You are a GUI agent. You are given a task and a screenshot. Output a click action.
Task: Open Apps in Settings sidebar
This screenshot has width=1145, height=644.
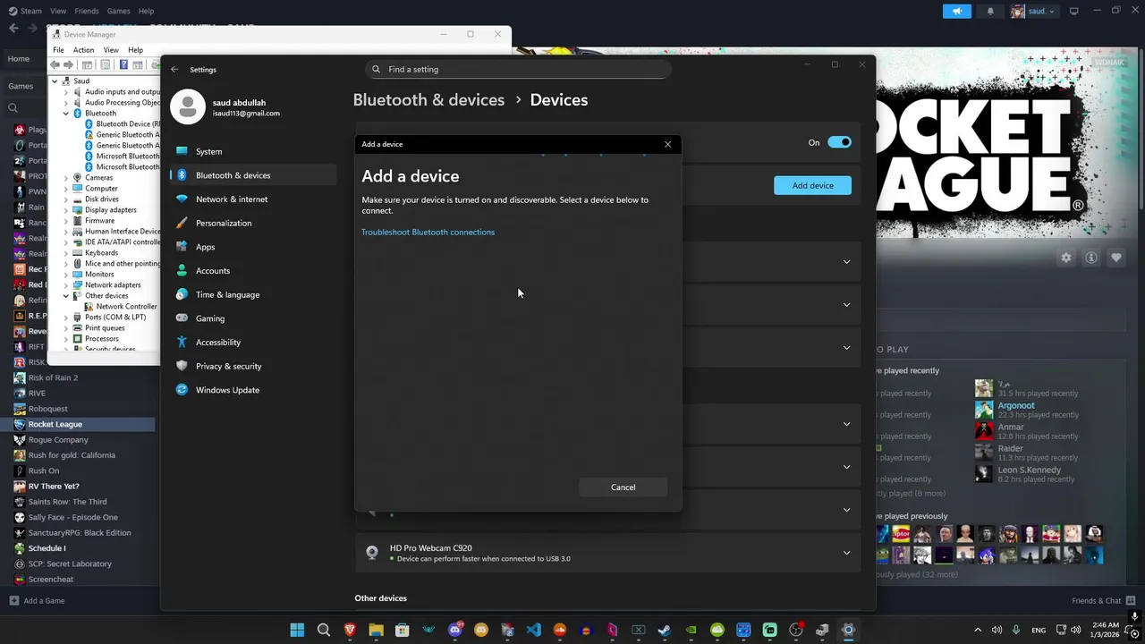(x=205, y=247)
